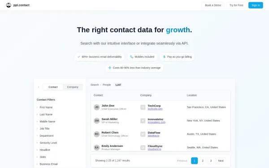Expand the Seniority Level filter
The height and width of the screenshot is (168, 269).
click(x=47, y=143)
